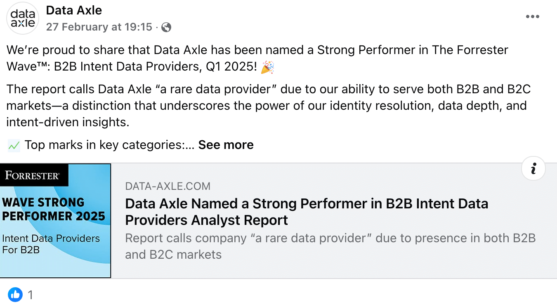Click the 1 beside the reaction icon
The height and width of the screenshot is (307, 557).
tap(30, 295)
